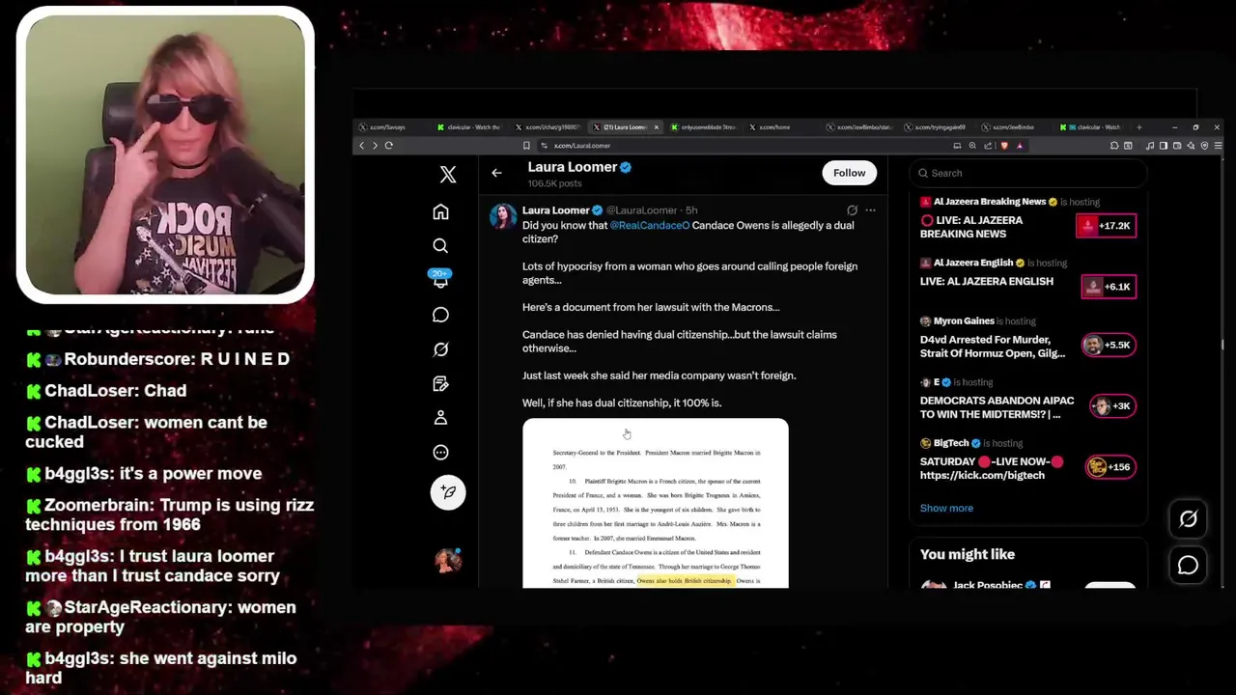Open the extensions puzzle icon in toolbar
The height and width of the screenshot is (695, 1236).
tap(1114, 146)
